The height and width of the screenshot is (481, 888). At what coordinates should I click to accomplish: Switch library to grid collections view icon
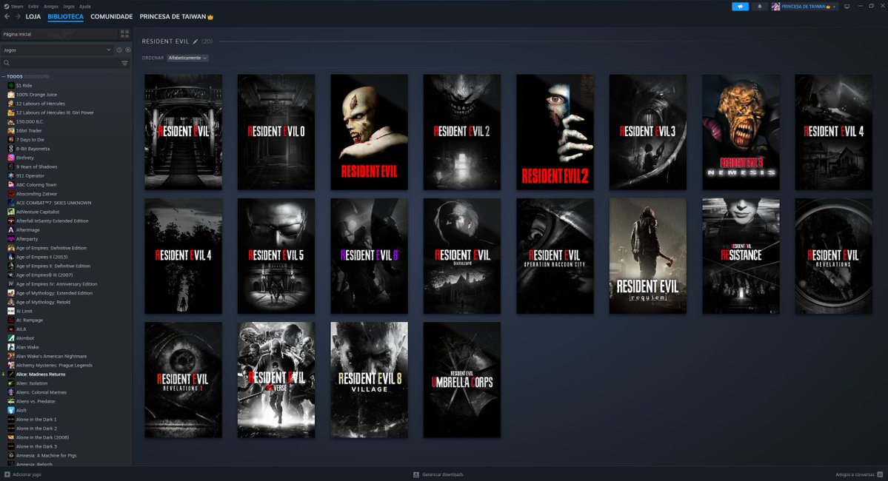124,34
